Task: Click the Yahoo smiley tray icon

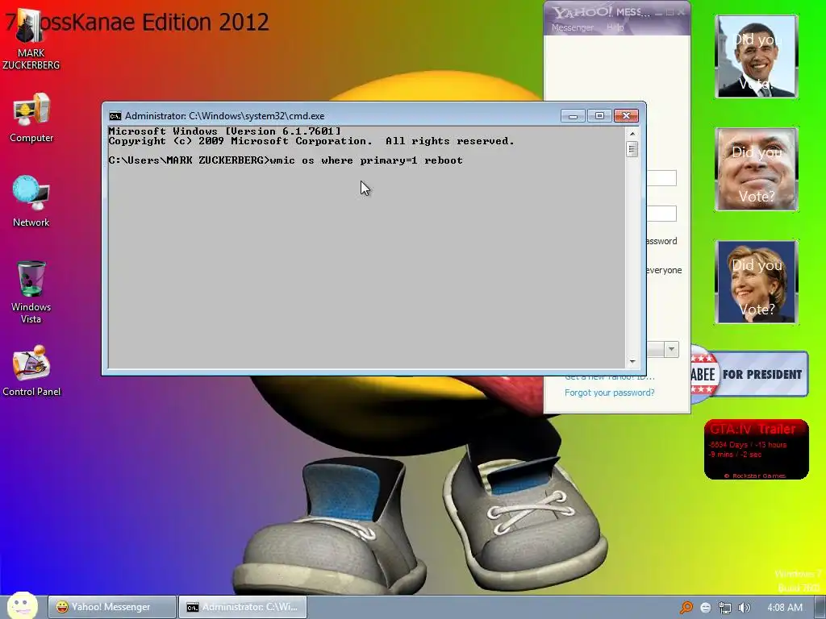Action: pos(706,608)
